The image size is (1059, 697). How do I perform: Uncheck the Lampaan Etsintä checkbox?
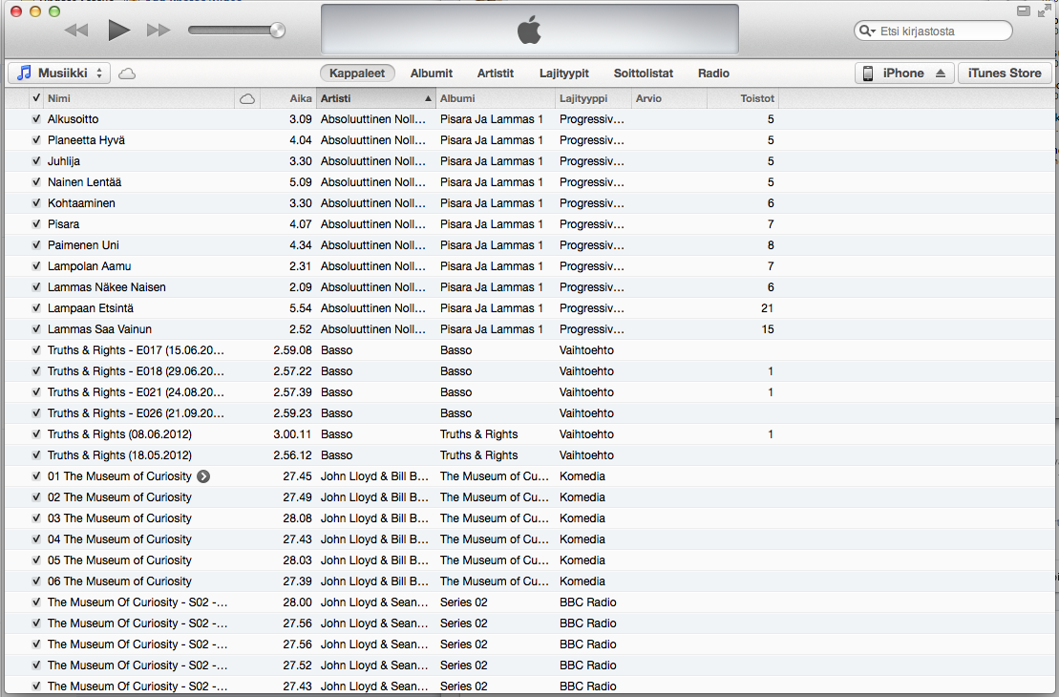(36, 308)
